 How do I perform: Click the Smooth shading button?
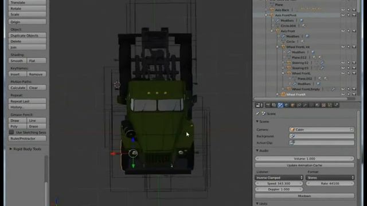click(17, 61)
